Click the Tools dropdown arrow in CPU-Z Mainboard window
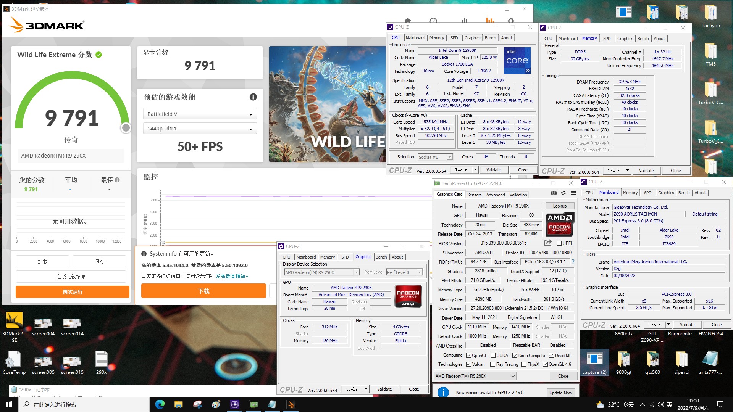 point(668,325)
